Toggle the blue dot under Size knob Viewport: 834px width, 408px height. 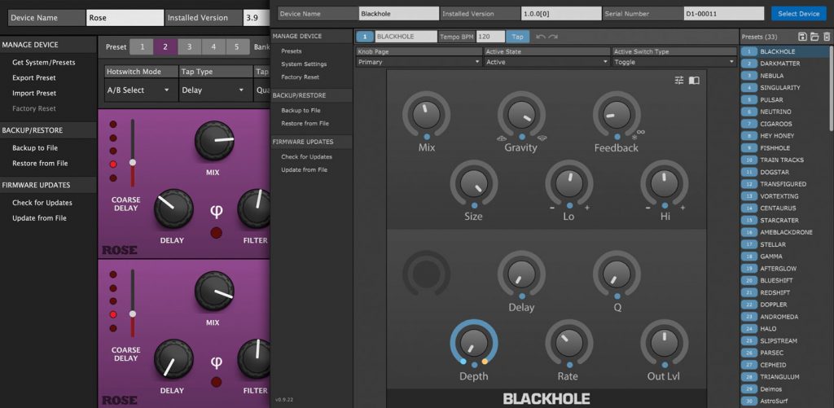point(473,205)
